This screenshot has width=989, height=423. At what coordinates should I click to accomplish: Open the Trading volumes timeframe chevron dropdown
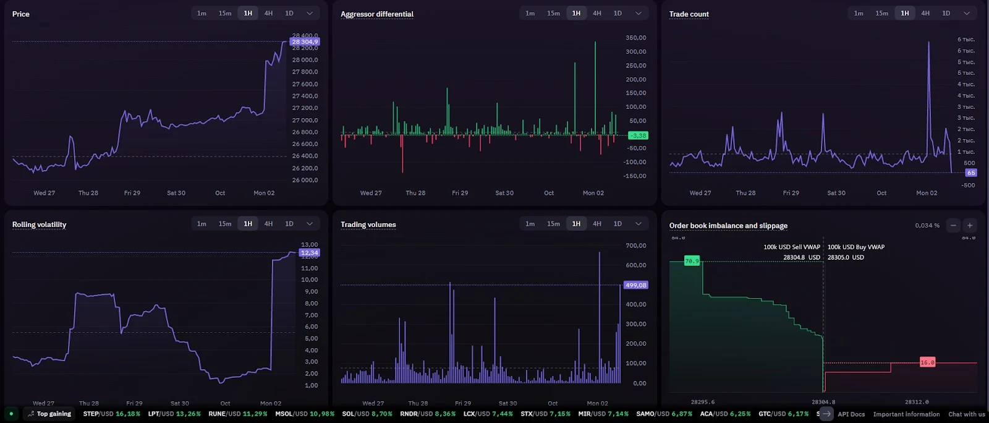[x=639, y=224]
